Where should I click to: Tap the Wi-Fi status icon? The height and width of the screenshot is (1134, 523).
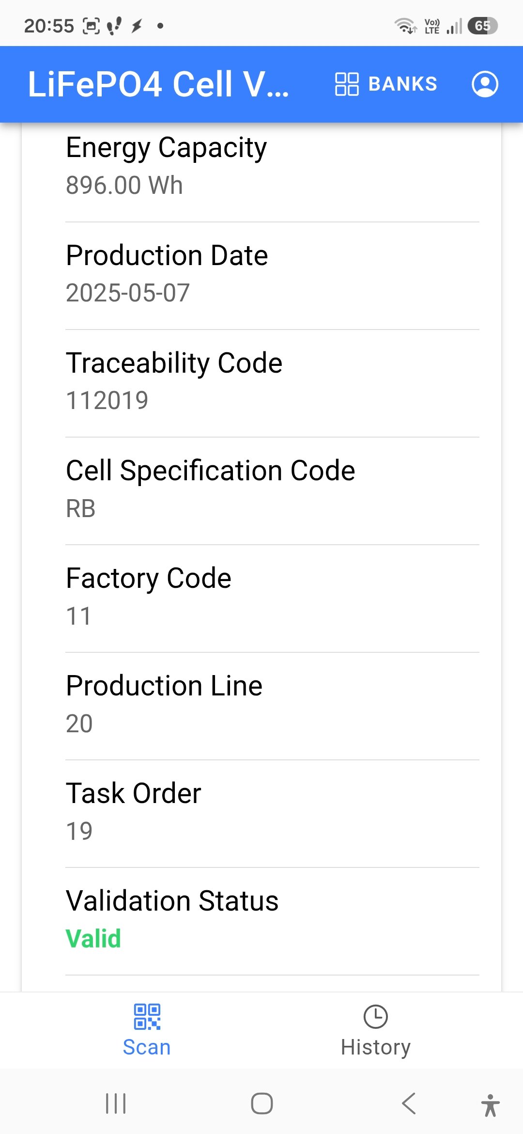pyautogui.click(x=405, y=26)
